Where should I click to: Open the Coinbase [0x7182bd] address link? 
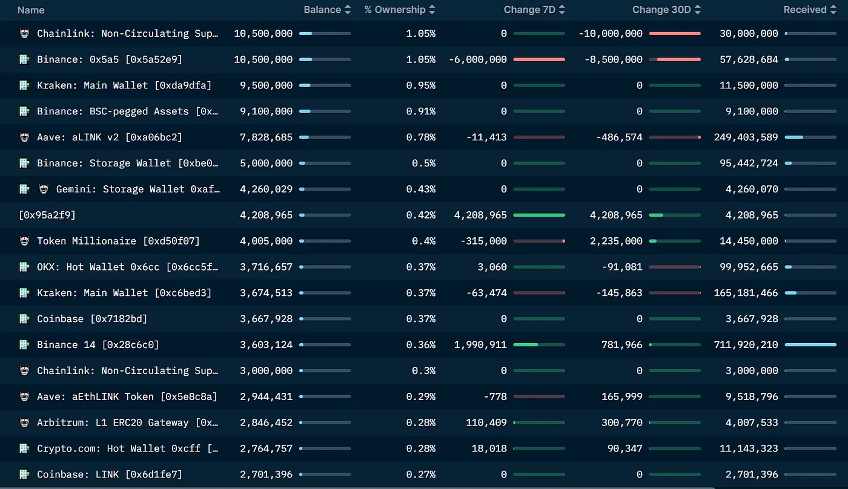click(x=92, y=319)
